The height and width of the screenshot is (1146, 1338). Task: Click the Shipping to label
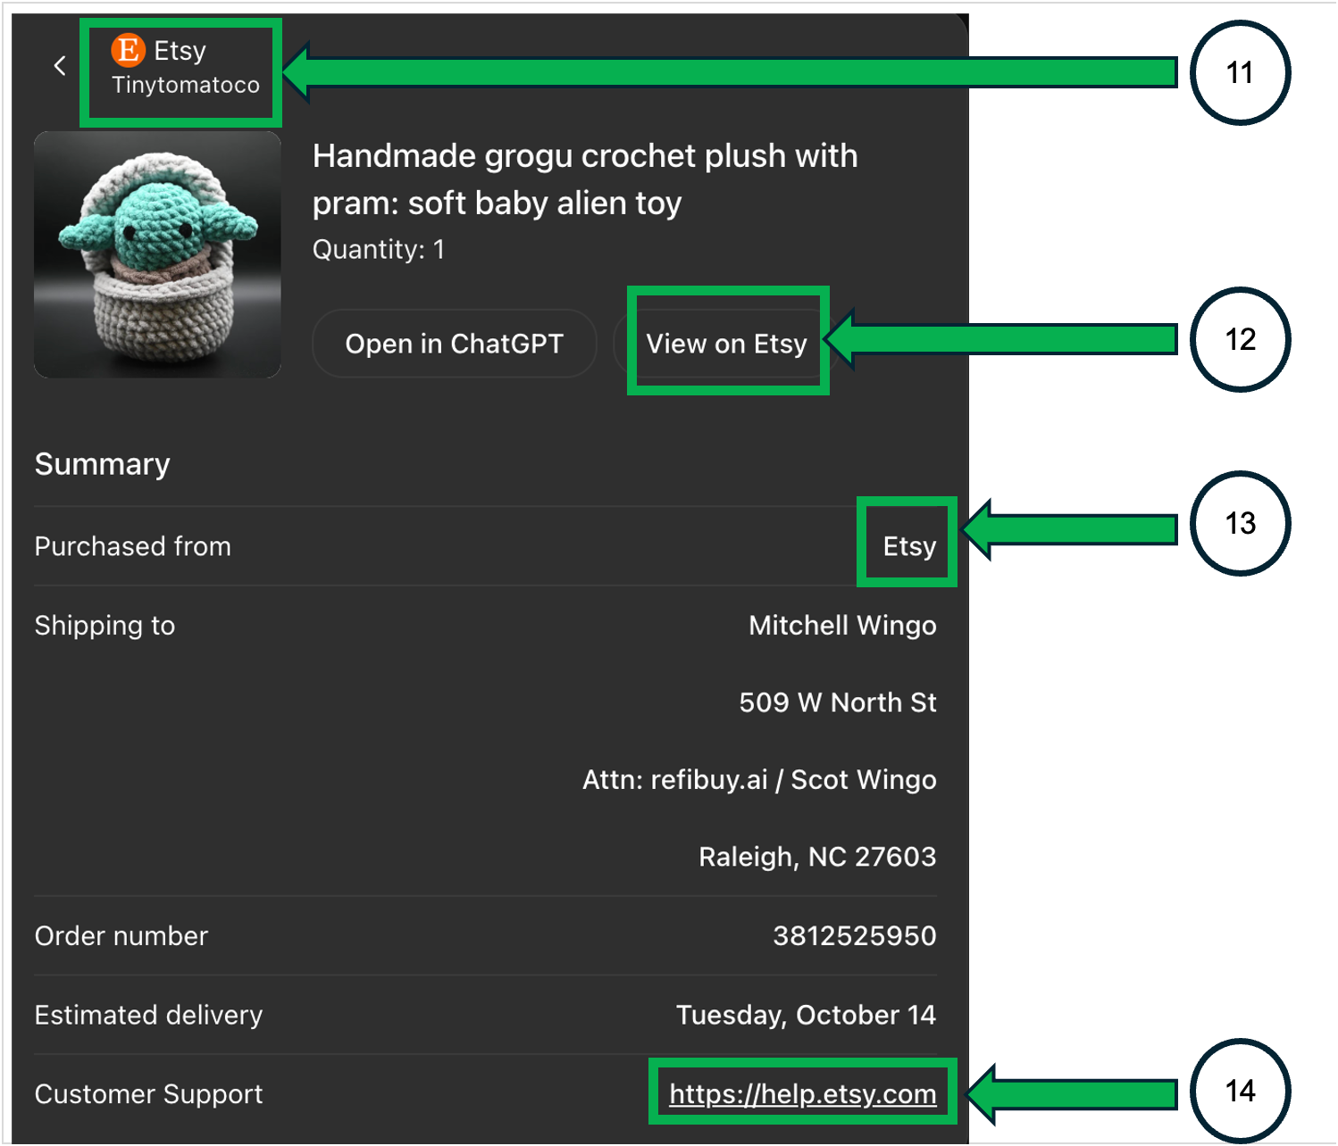105,626
